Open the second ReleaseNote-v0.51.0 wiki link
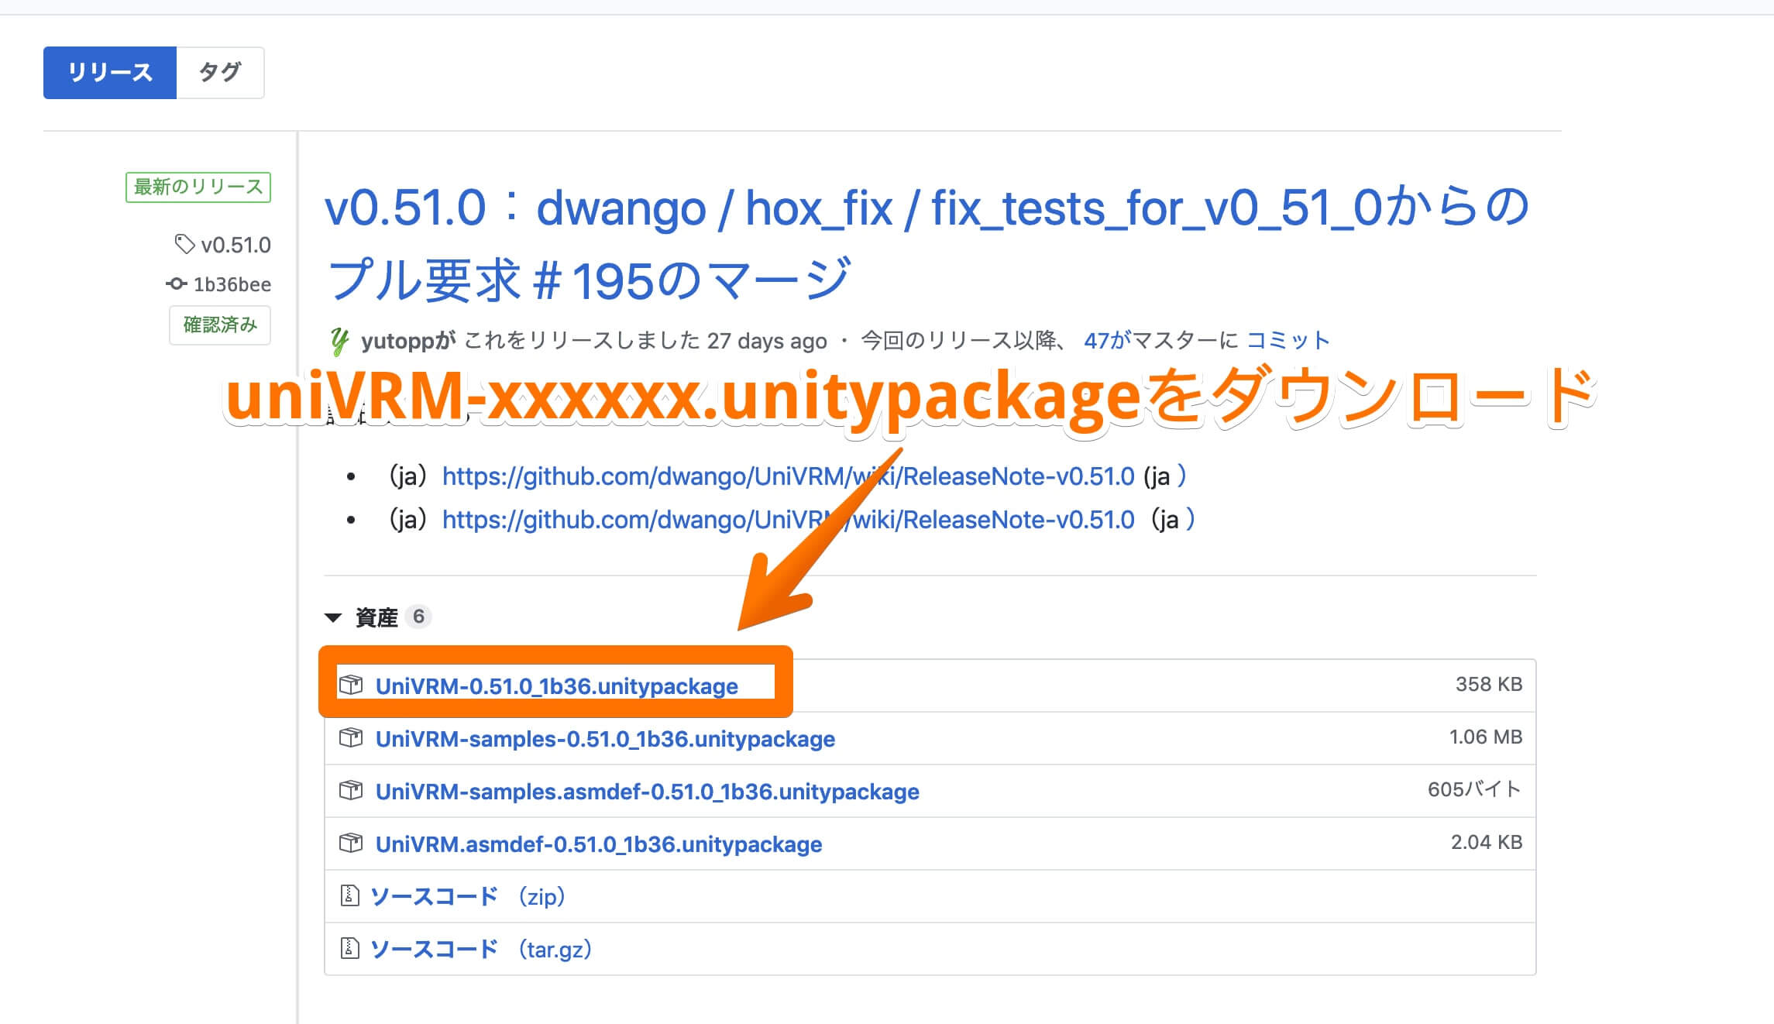The height and width of the screenshot is (1024, 1774). (x=789, y=520)
